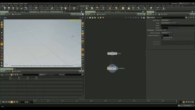Add a Distant Light from shelf

point(116,9)
